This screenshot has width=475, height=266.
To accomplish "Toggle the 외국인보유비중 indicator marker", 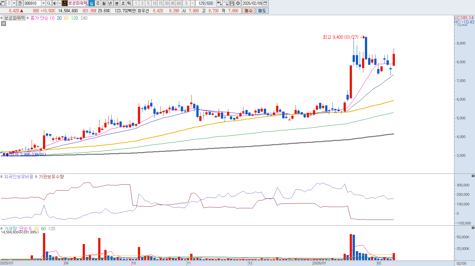I will pos(2,177).
